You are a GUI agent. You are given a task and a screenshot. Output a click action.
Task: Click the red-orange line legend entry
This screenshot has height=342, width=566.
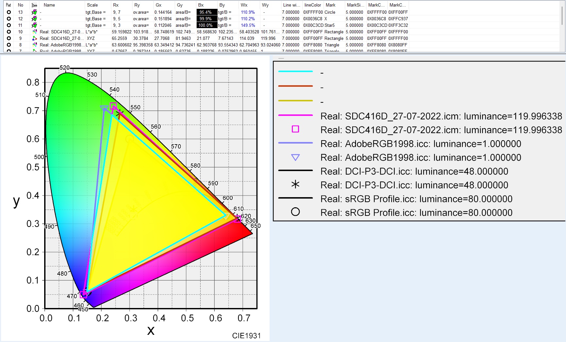click(295, 86)
